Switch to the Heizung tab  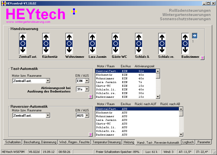(129, 142)
